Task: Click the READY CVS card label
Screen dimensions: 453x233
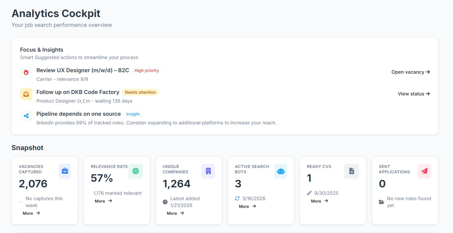Action: tap(319, 166)
